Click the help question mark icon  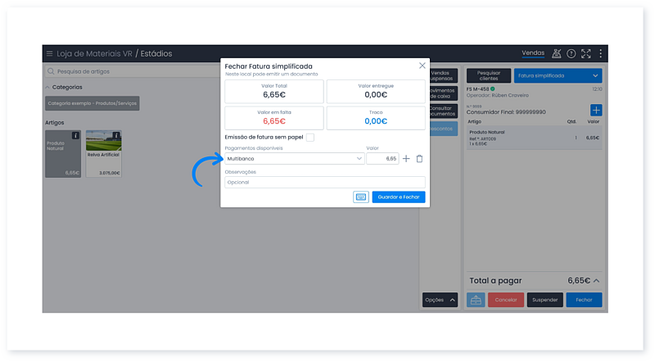(571, 53)
